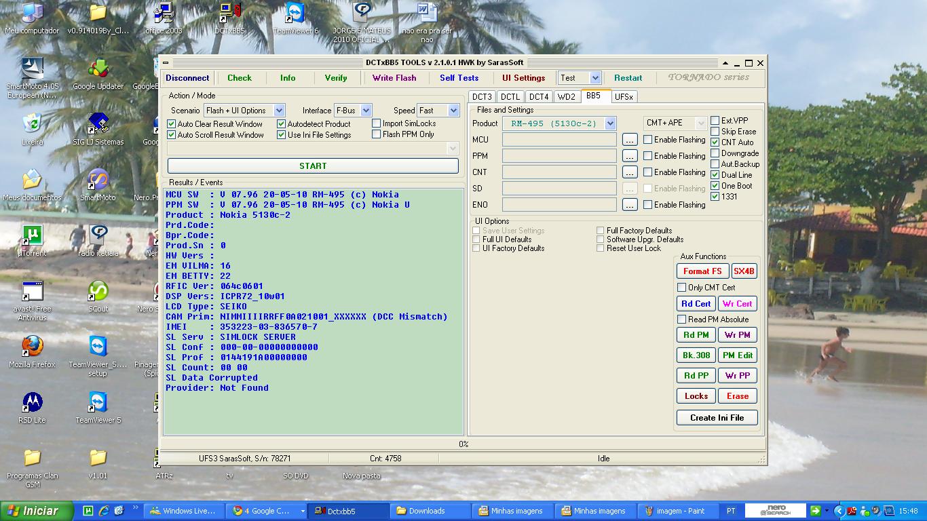Switch to the DCT4 tab
The image size is (927, 521).
[x=539, y=97]
